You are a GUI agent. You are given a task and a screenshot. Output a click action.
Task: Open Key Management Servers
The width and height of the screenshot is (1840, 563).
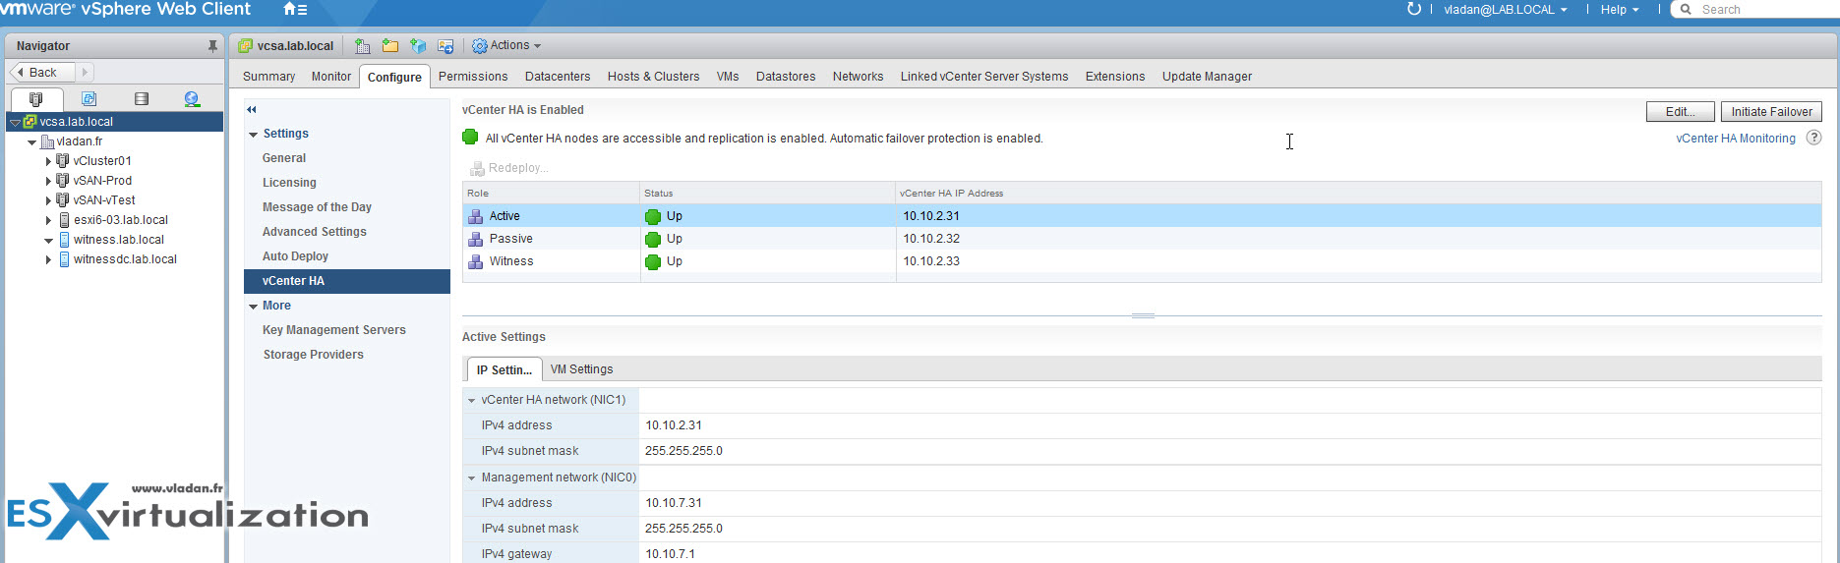pos(334,330)
